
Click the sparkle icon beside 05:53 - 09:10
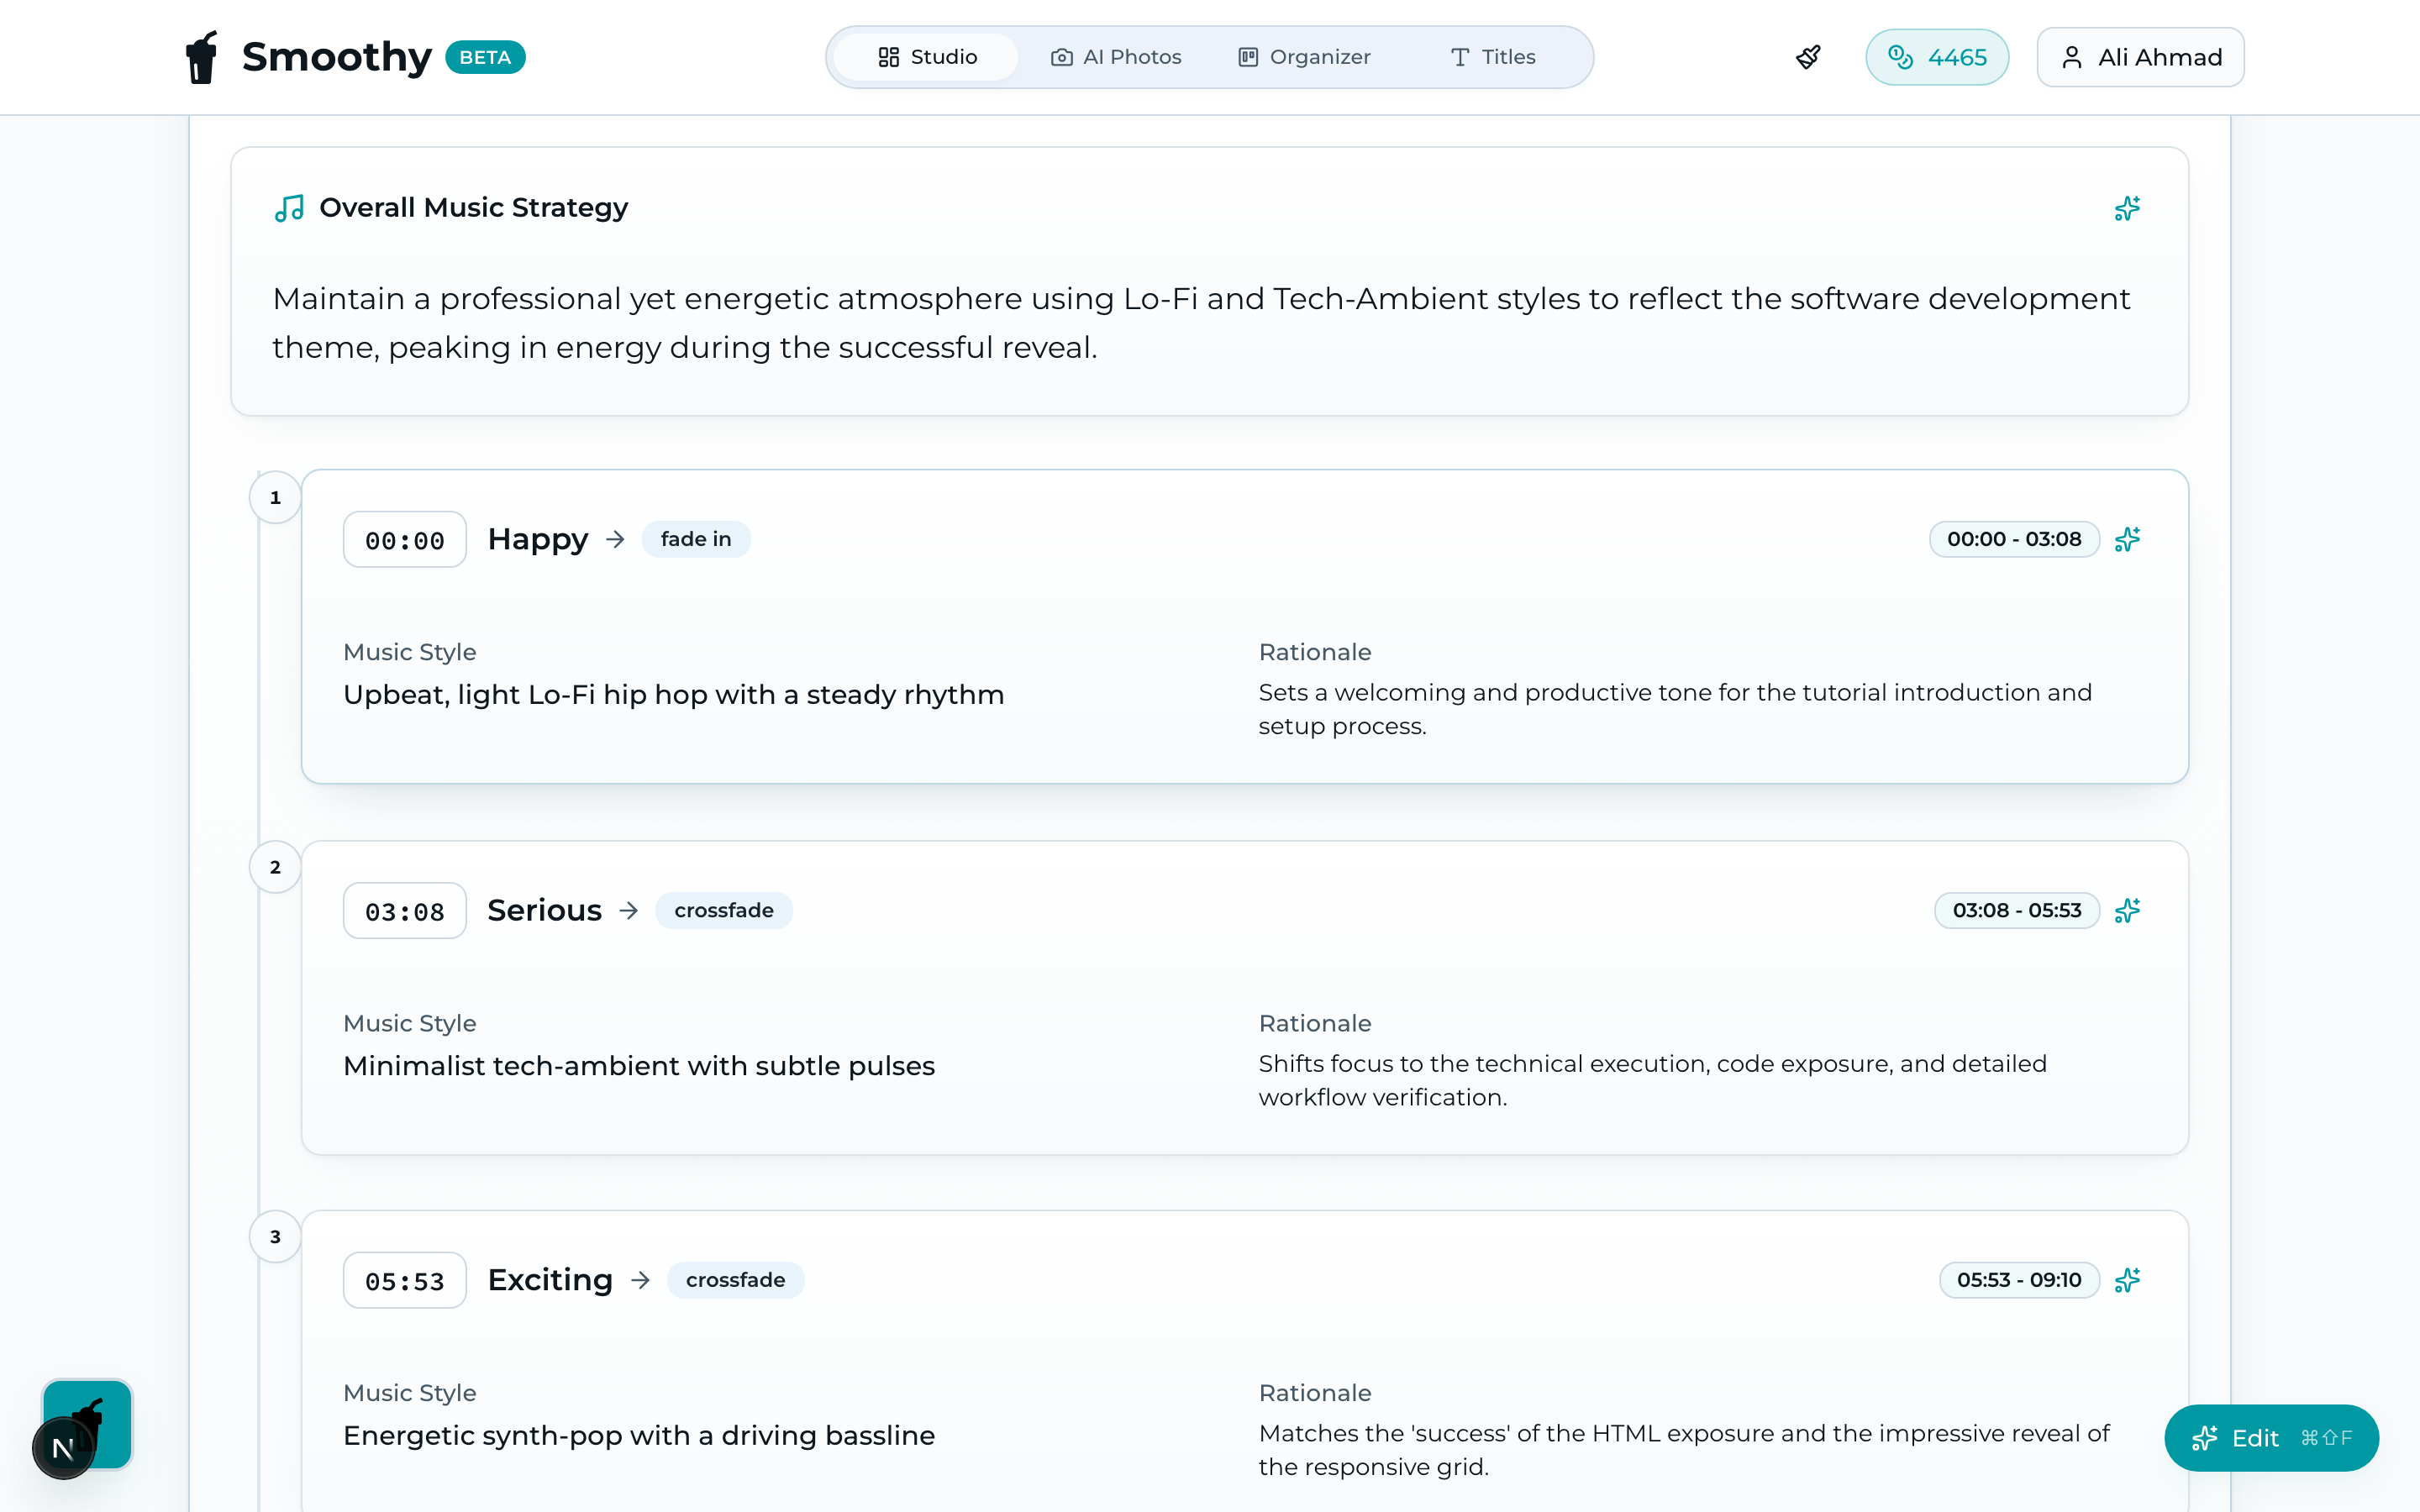(2127, 1280)
